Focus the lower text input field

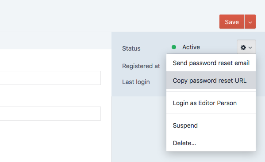(50, 114)
